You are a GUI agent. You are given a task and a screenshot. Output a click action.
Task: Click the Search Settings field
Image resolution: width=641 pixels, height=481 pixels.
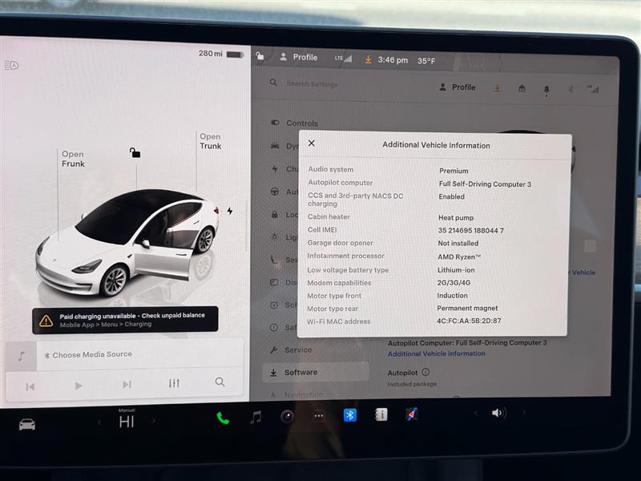[312, 84]
